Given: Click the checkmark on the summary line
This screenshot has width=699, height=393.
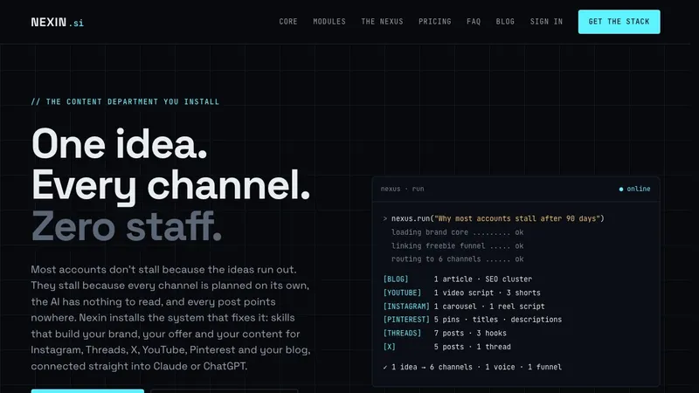Looking at the screenshot, I should (x=384, y=367).
